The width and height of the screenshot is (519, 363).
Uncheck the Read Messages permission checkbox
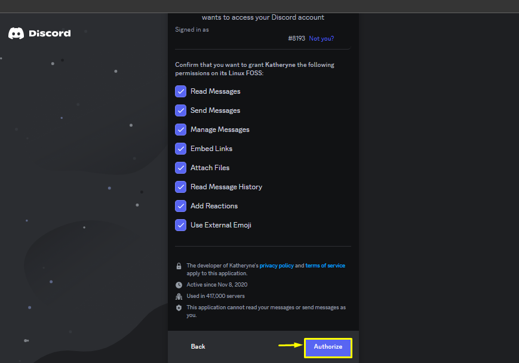coord(180,91)
